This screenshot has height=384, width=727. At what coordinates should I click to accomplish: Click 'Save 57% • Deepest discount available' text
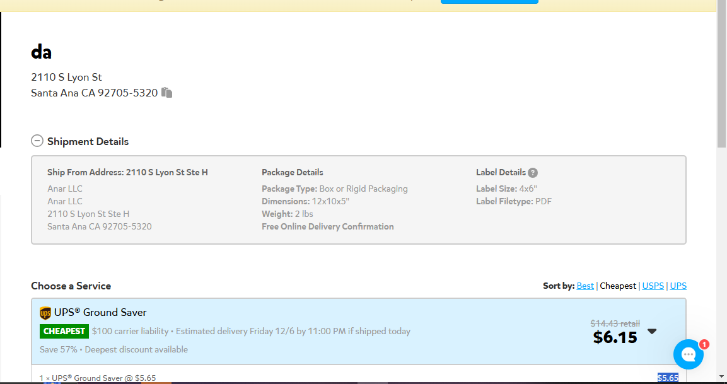pyautogui.click(x=113, y=349)
